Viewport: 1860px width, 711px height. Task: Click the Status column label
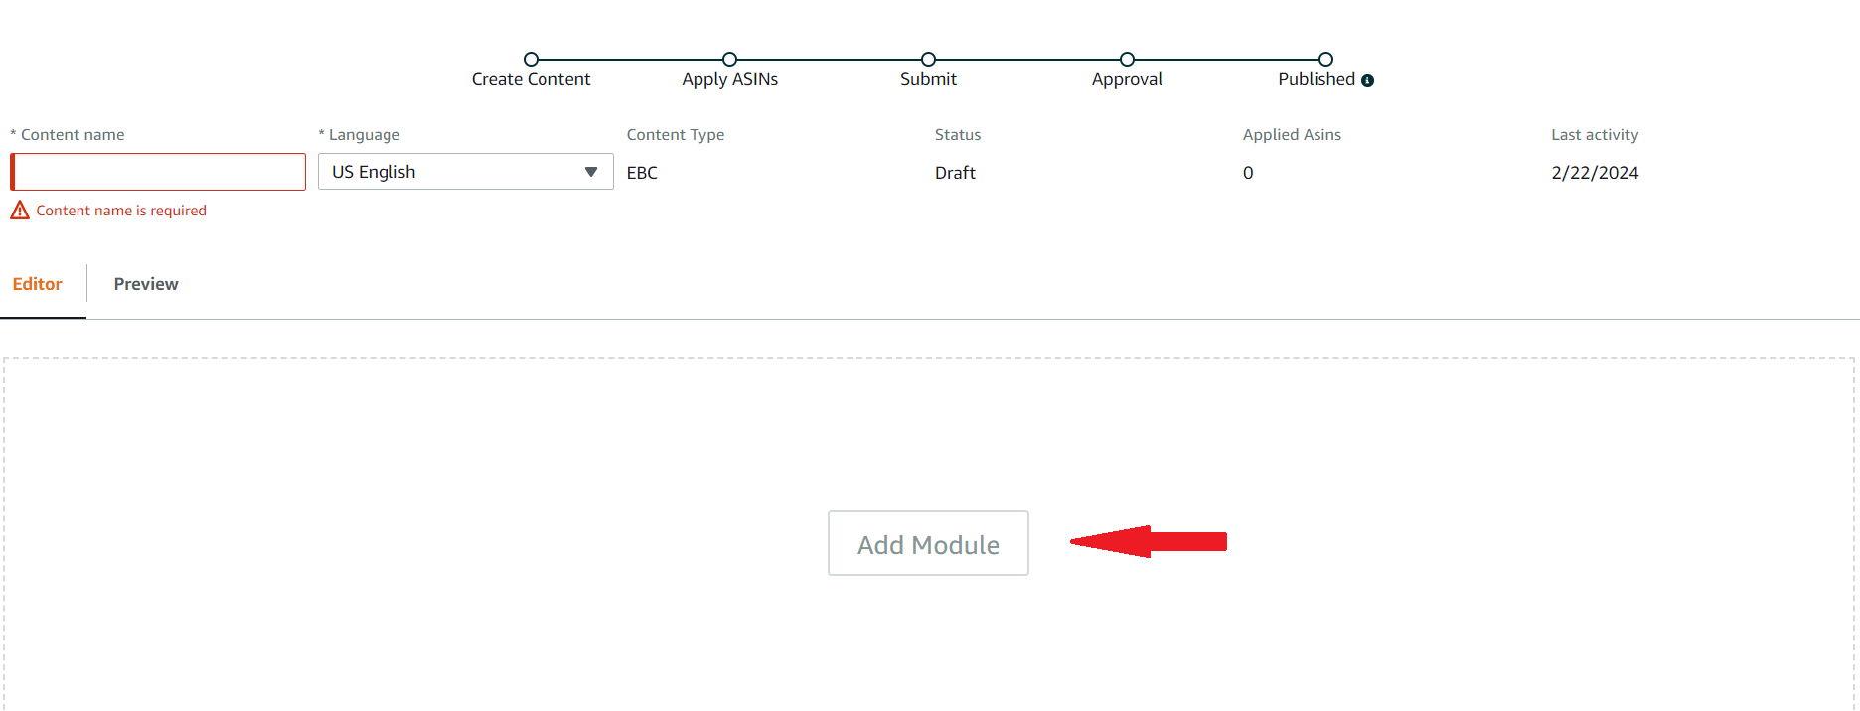958,135
